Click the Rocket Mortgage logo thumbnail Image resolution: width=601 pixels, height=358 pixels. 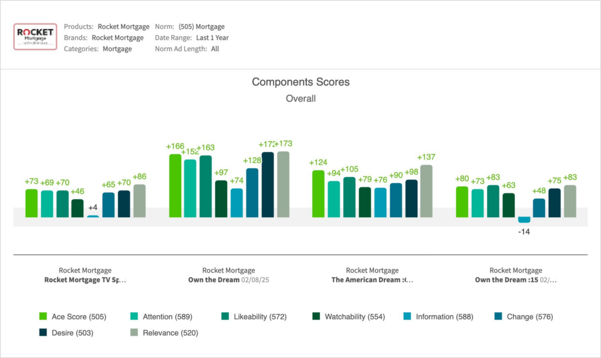tap(35, 36)
